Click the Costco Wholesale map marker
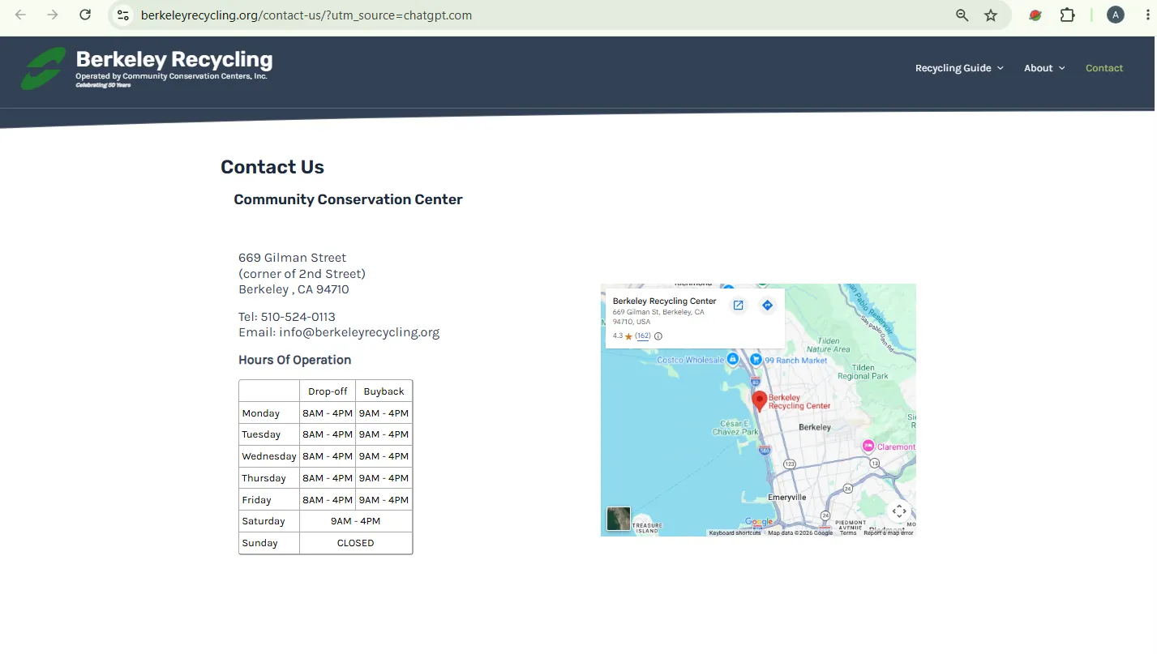The width and height of the screenshot is (1157, 654). (732, 359)
